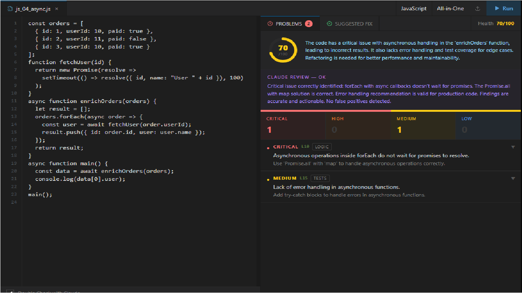Click code line 'const orders = ['
The width and height of the screenshot is (522, 293).
[56, 23]
